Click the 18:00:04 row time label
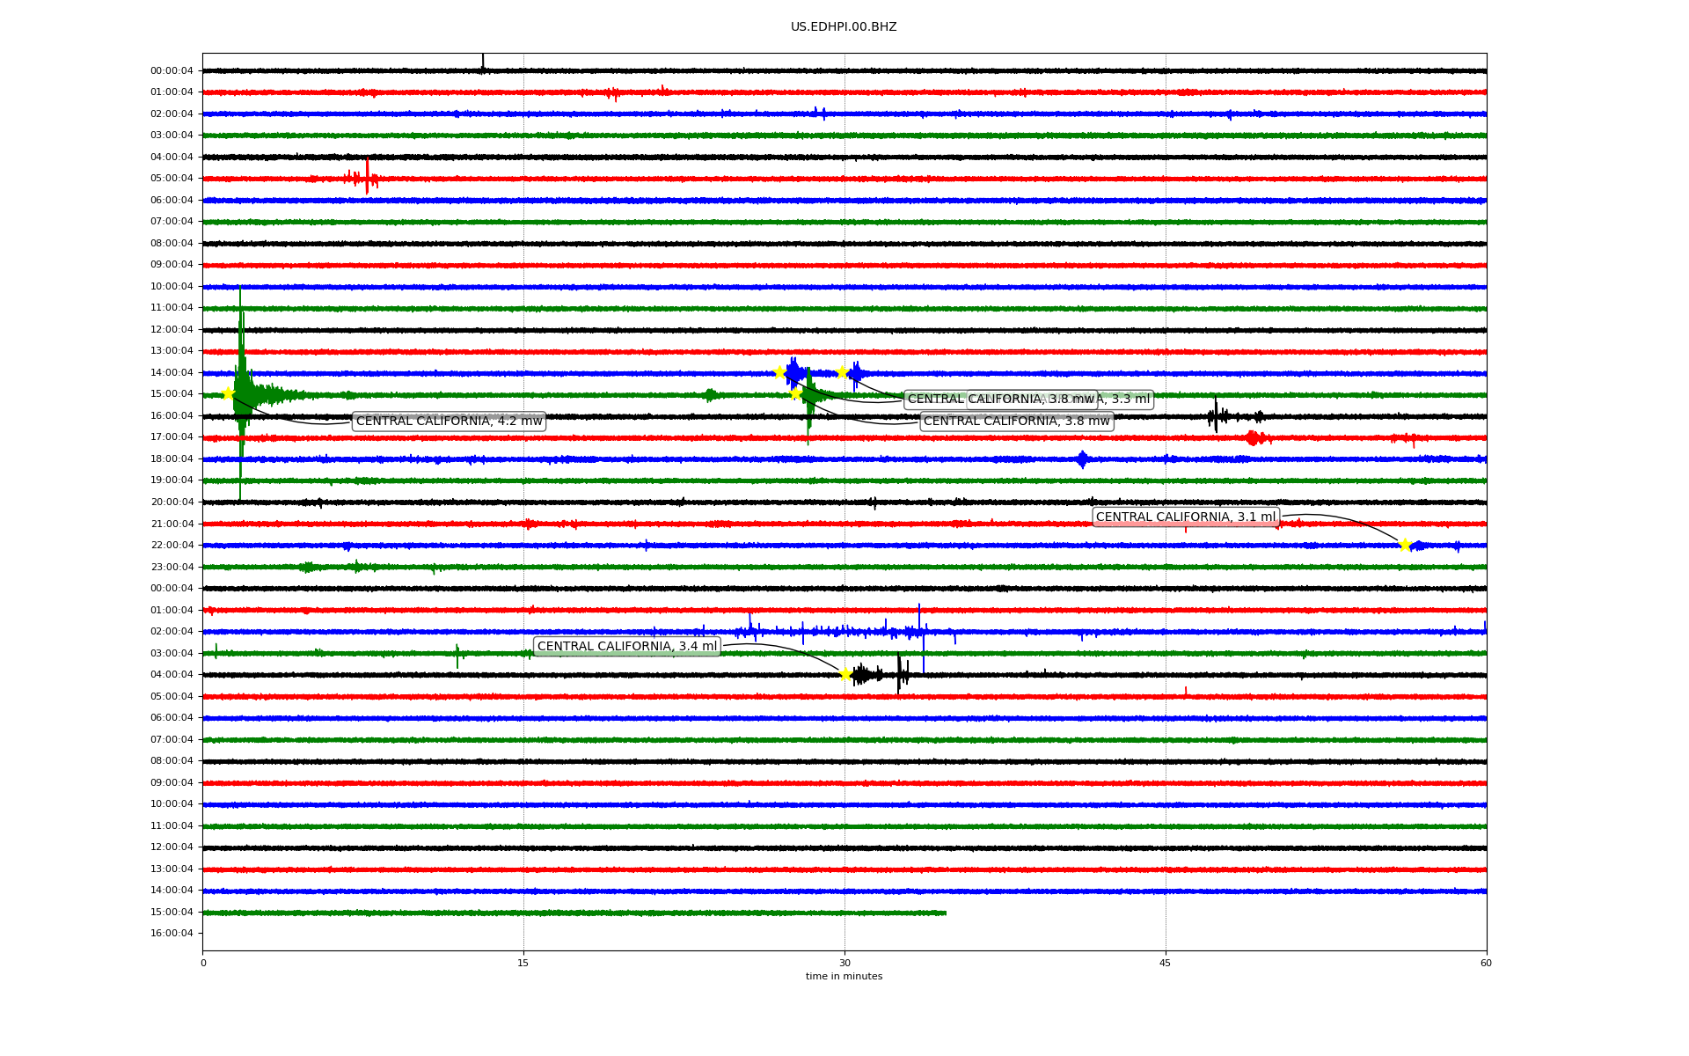1689x1056 pixels. pyautogui.click(x=172, y=459)
